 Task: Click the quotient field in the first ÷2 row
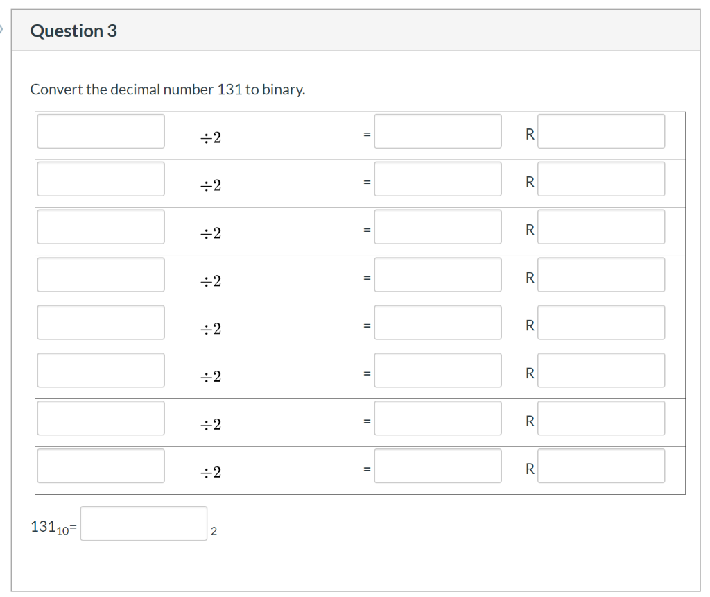click(x=437, y=131)
